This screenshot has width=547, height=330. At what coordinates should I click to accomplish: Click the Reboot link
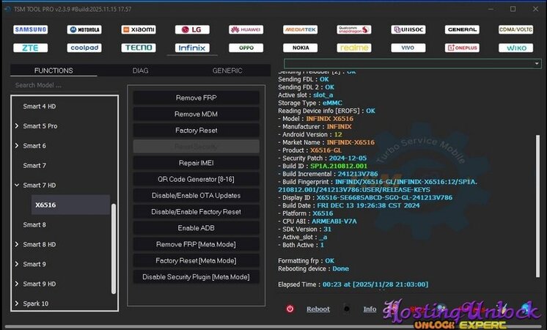pos(317,309)
